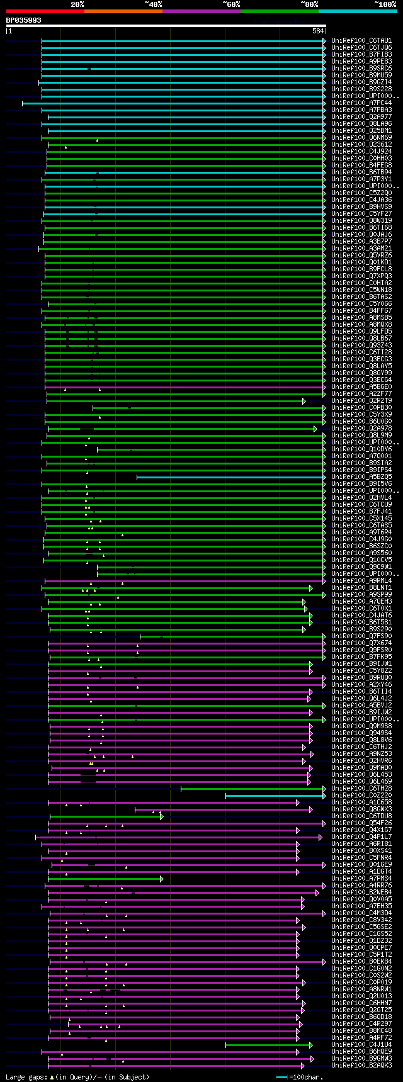Select hit label UniRef100_C0Z220

(361, 796)
